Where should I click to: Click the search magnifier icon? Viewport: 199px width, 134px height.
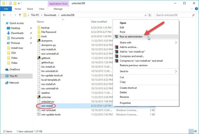click(x=193, y=15)
